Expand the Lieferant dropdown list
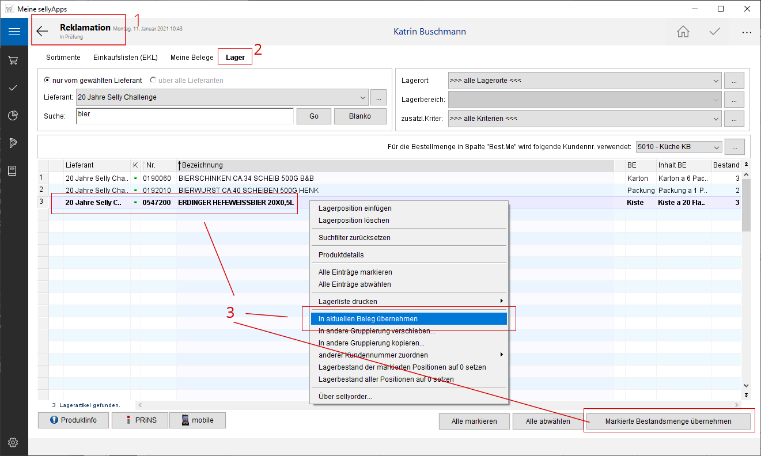761x456 pixels. pos(362,97)
